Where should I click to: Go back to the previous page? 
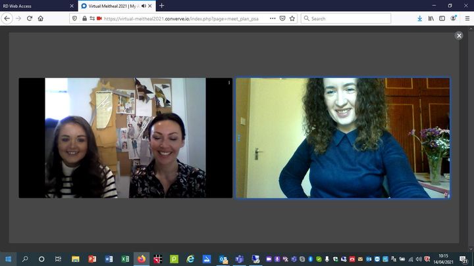(7, 18)
